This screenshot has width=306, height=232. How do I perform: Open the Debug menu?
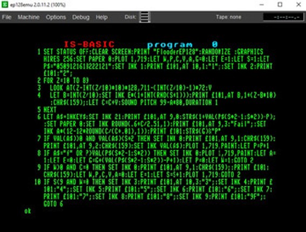tap(80, 17)
